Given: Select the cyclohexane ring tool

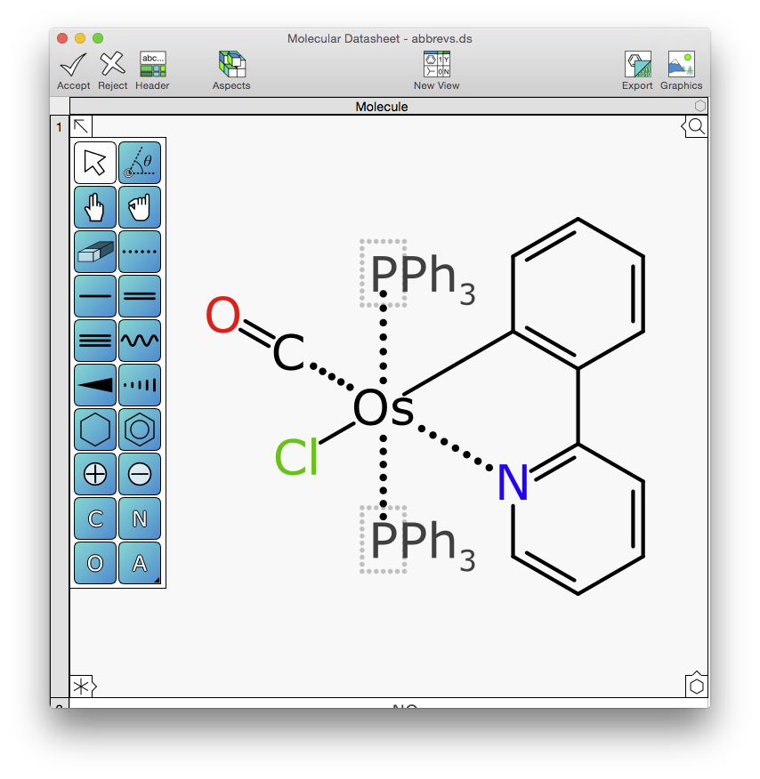Looking at the screenshot, I should coord(95,430).
